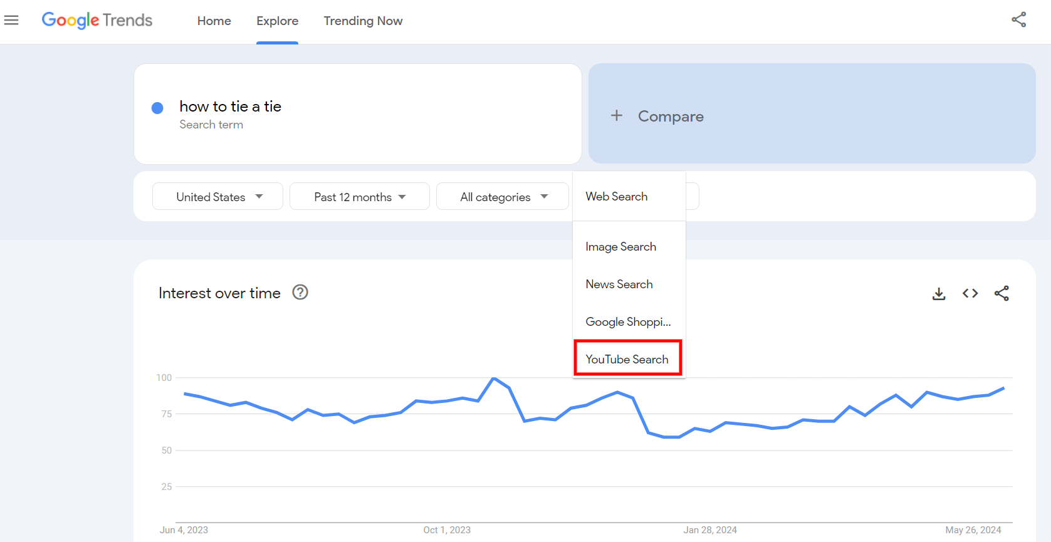Open Trending Now tab
The width and height of the screenshot is (1051, 542).
pyautogui.click(x=363, y=21)
